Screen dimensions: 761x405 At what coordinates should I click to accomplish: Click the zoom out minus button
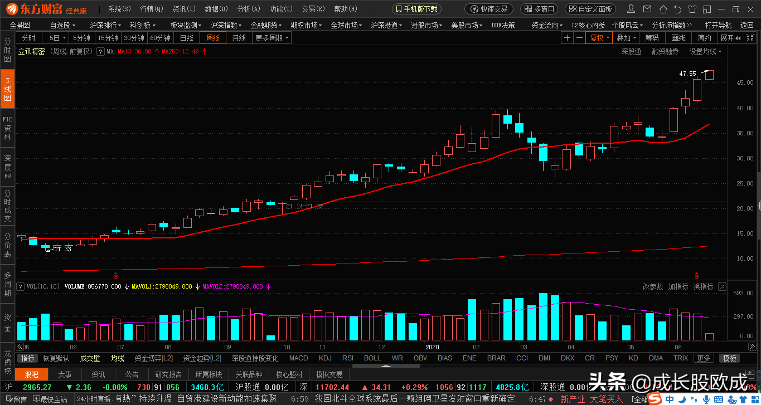pyautogui.click(x=580, y=38)
